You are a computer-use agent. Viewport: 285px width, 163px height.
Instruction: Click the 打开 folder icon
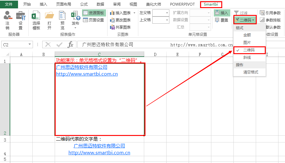tap(49, 15)
